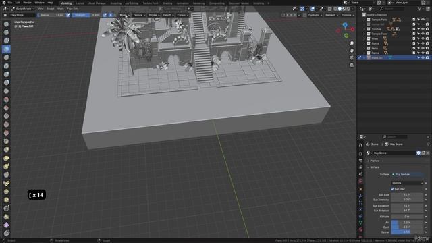Open the Cursor settings button
Screen dimensions: 432x243
tap(182, 15)
